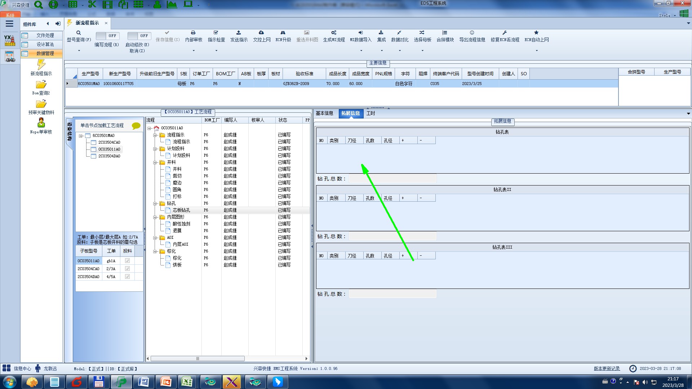The width and height of the screenshot is (692, 389).
Task: Open Word from Windows taskbar
Action: click(x=143, y=382)
